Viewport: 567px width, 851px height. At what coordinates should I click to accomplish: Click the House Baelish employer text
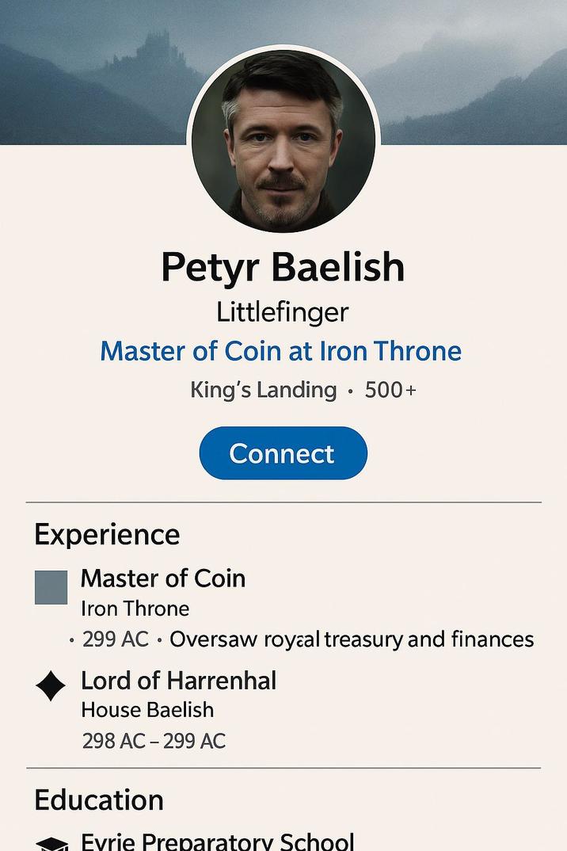point(146,711)
